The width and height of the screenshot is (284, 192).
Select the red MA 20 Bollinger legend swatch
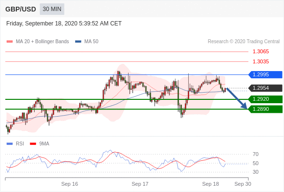[x=10, y=42]
